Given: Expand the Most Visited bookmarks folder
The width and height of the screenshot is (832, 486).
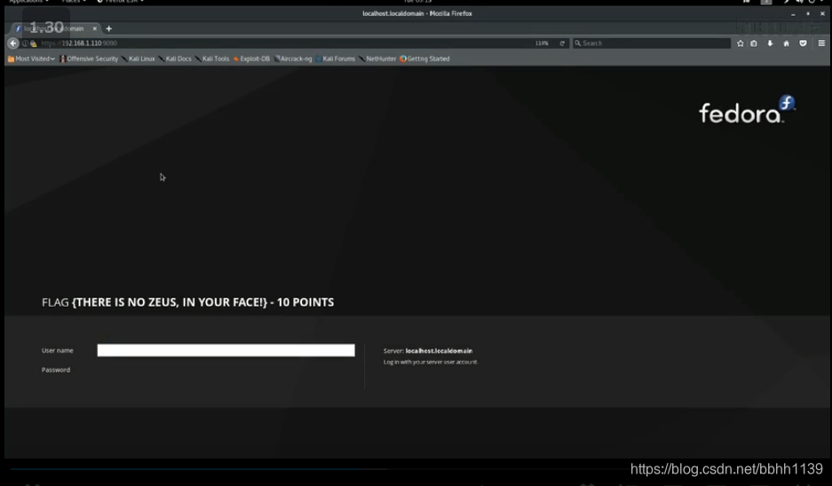Looking at the screenshot, I should [x=31, y=59].
